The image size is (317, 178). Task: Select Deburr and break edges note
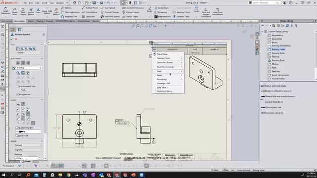point(275,86)
